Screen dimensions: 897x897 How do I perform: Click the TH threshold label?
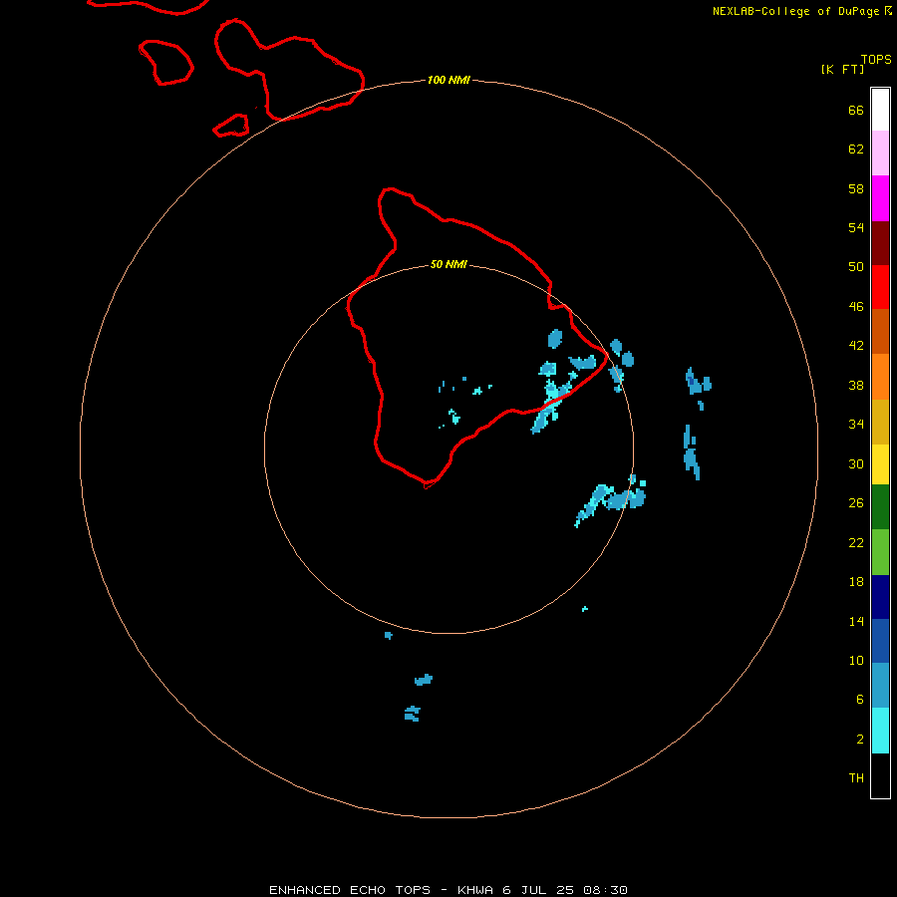(x=856, y=777)
